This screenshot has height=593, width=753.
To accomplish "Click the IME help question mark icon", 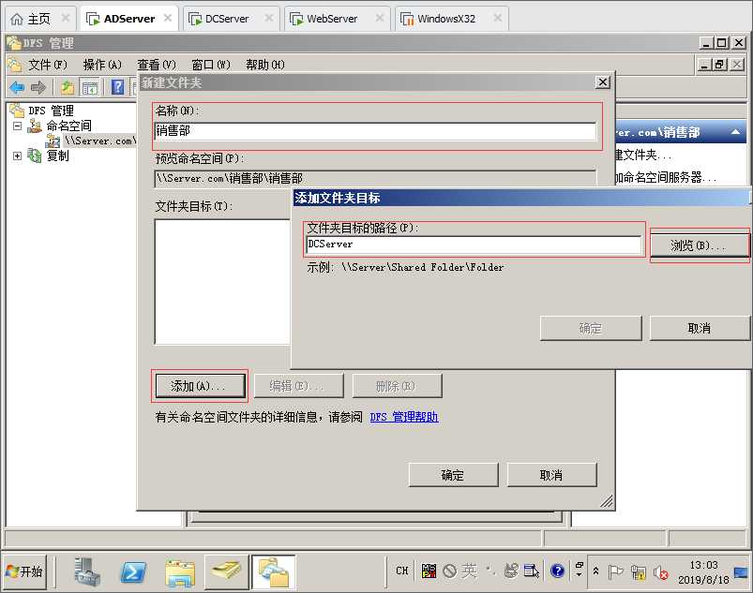I will pos(558,571).
